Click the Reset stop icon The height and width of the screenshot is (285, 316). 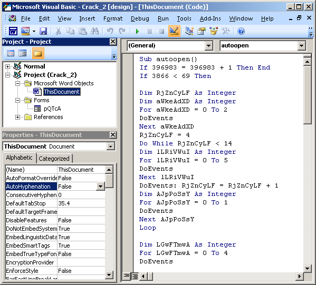(x=161, y=32)
